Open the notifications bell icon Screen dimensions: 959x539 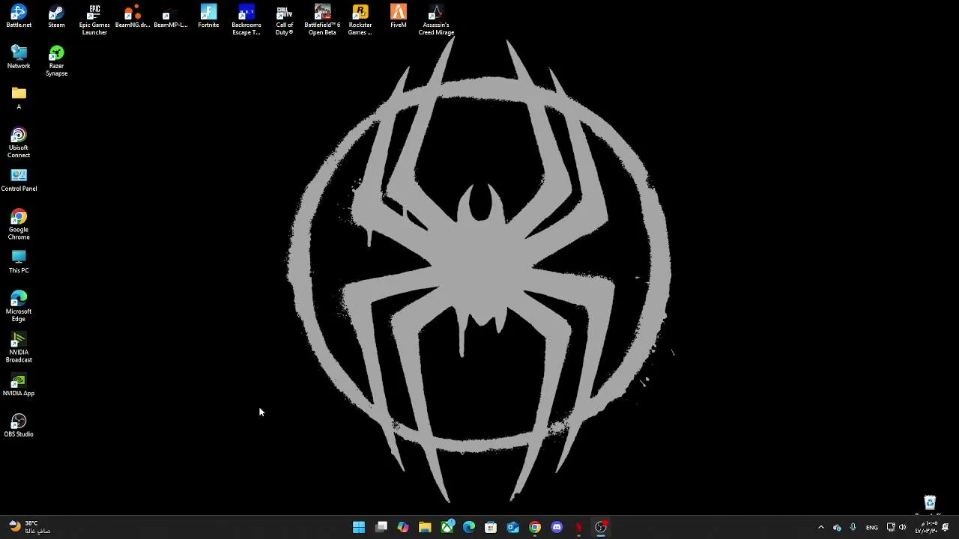point(946,527)
